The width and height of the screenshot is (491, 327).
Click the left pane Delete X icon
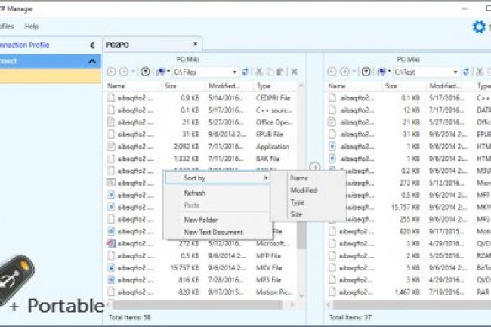coord(294,72)
